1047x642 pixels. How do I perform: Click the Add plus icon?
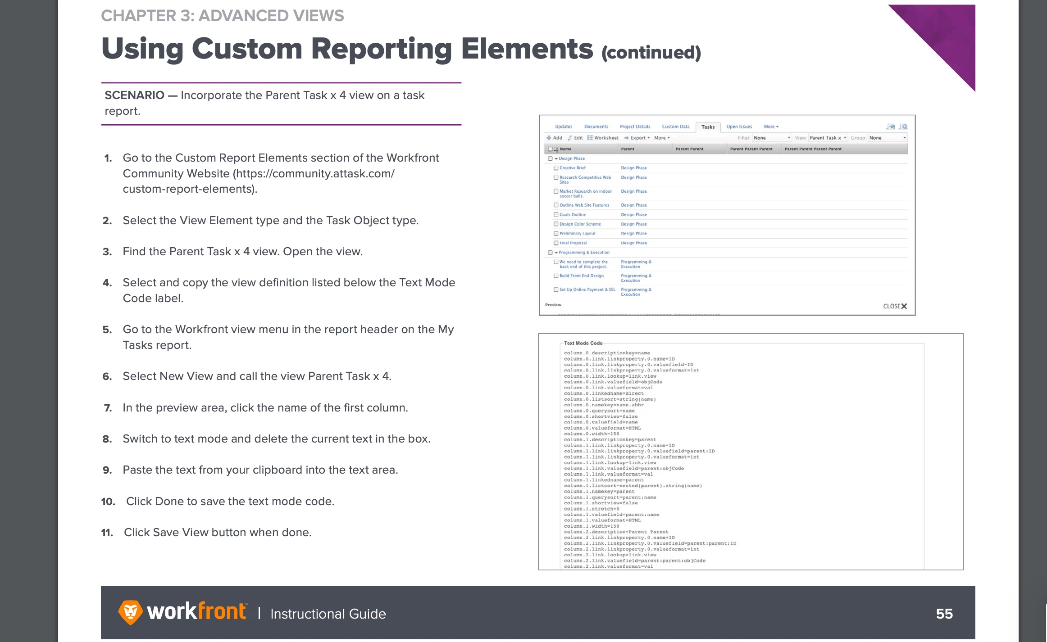(x=549, y=138)
